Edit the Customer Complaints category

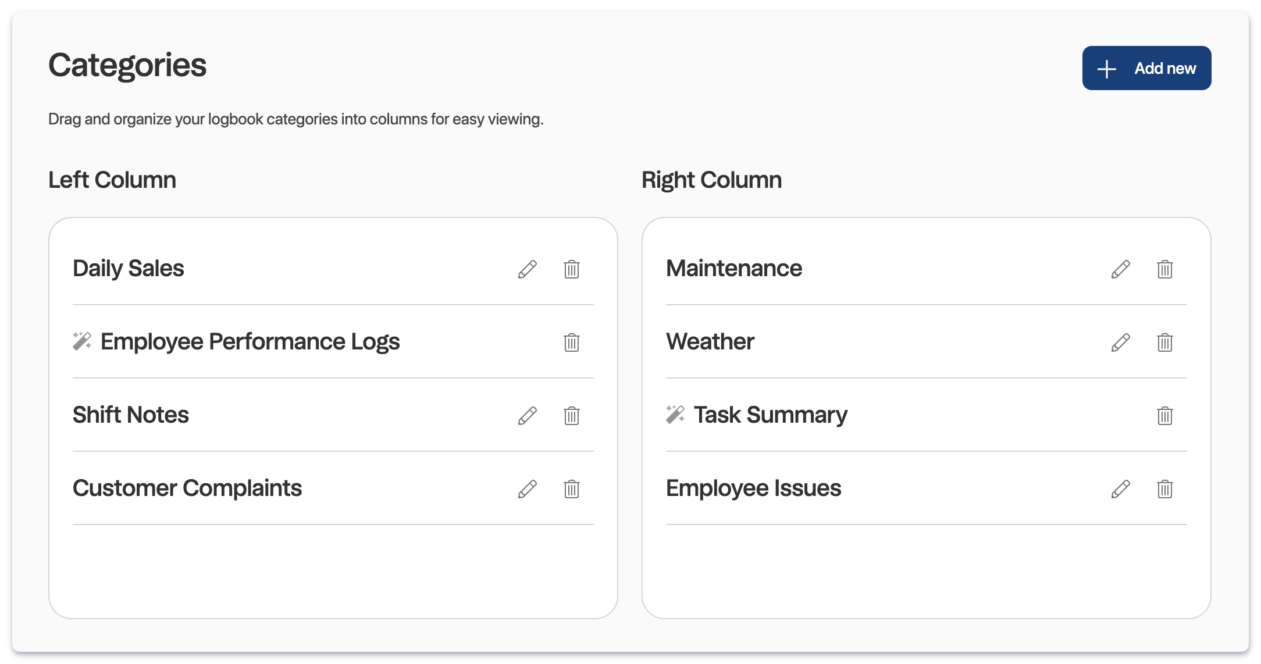click(528, 489)
